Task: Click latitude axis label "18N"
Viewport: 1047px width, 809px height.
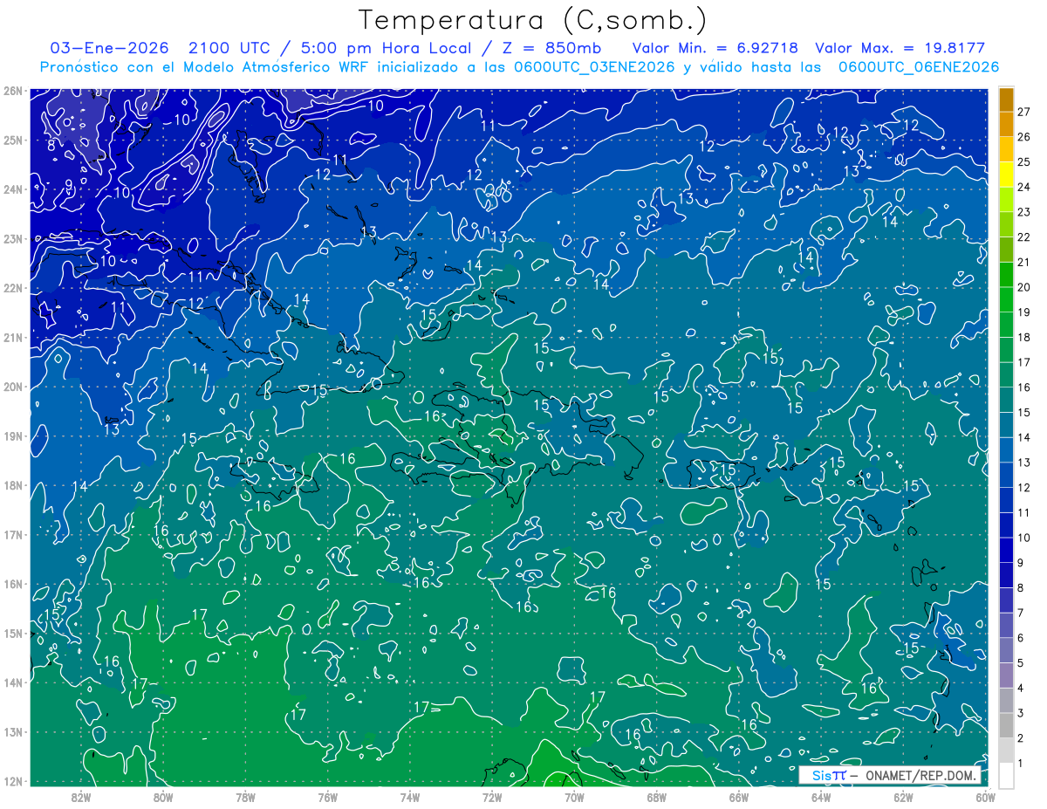Action: [x=12, y=485]
